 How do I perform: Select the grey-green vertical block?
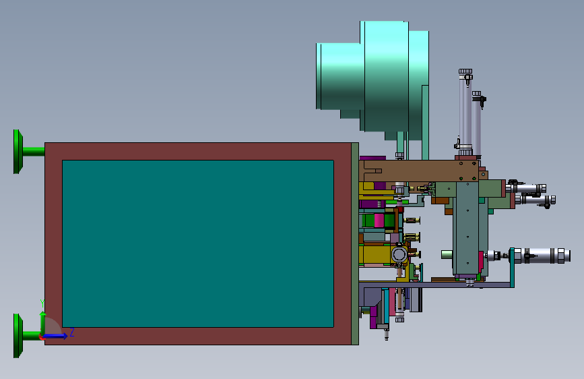[x=467, y=227]
